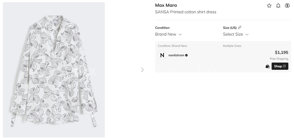Show next product image with arrow
Viewport: 294px width, 138px height.
coord(142,70)
